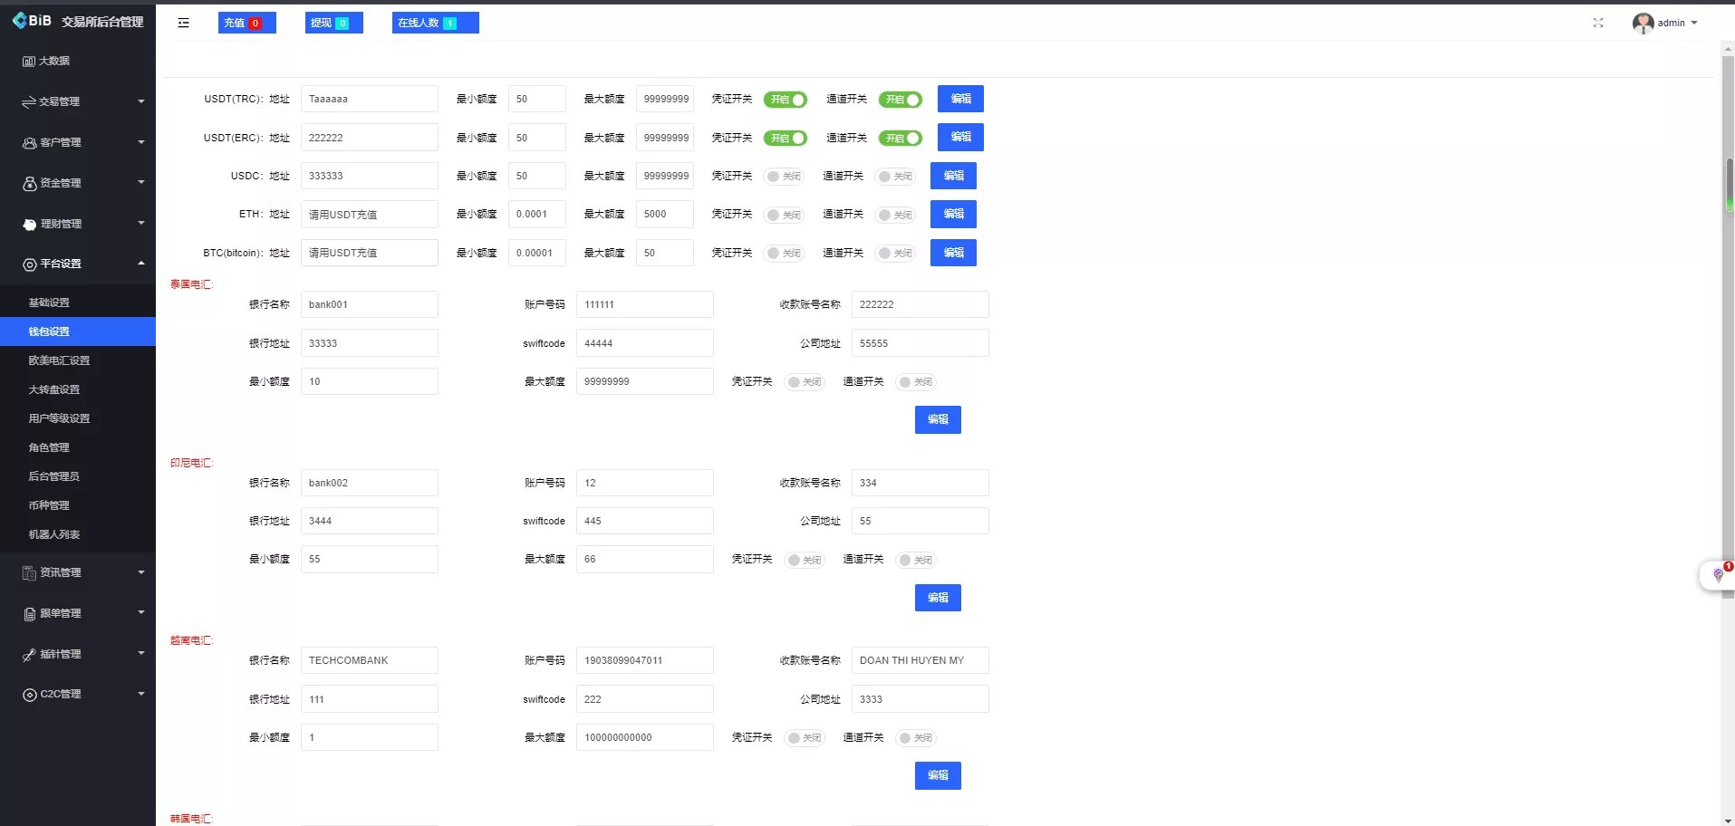Click the BiB logo in the header

[33, 21]
